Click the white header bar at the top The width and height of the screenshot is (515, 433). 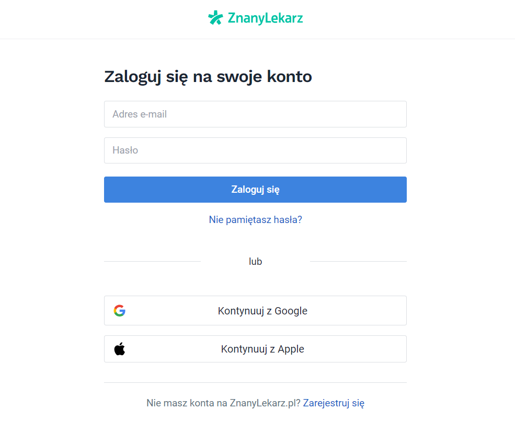point(78,18)
